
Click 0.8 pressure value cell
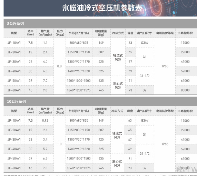pyautogui.click(x=59, y=66)
